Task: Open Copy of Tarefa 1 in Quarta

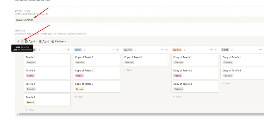Action: [146, 60]
